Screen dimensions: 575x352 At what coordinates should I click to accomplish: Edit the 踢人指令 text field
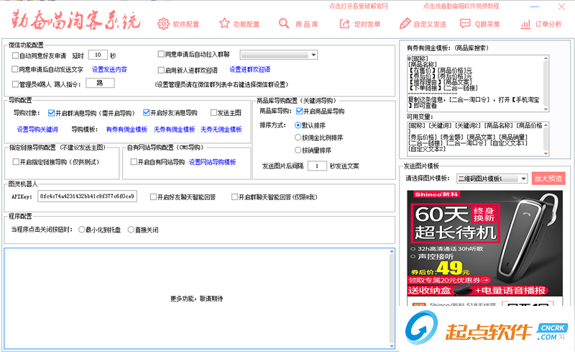click(100, 84)
